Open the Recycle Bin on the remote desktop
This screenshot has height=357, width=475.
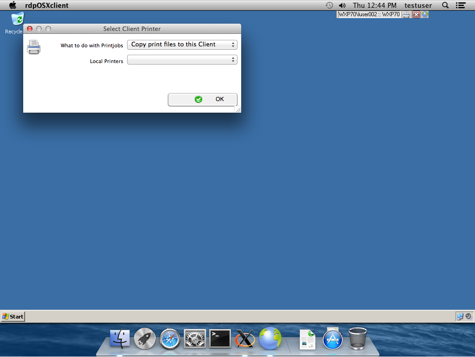pyautogui.click(x=17, y=19)
